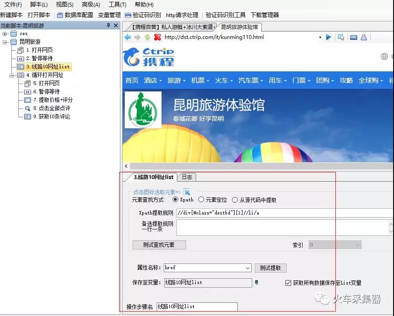The width and height of the screenshot is (394, 316).
Task: Open the 酒店 nav dropdown on Ctrip
Action: 153,81
